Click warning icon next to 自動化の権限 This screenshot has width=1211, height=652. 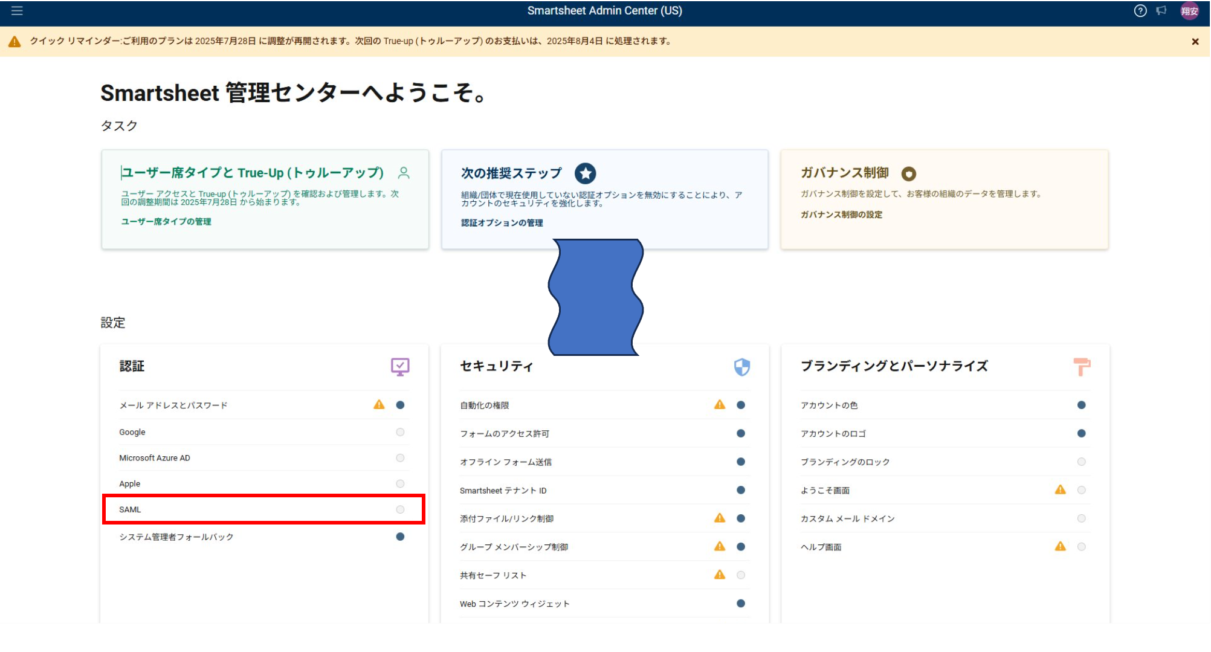[x=719, y=405]
